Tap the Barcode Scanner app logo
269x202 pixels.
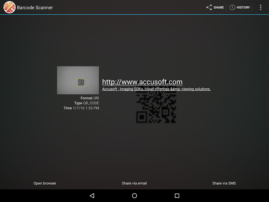[x=9, y=7]
